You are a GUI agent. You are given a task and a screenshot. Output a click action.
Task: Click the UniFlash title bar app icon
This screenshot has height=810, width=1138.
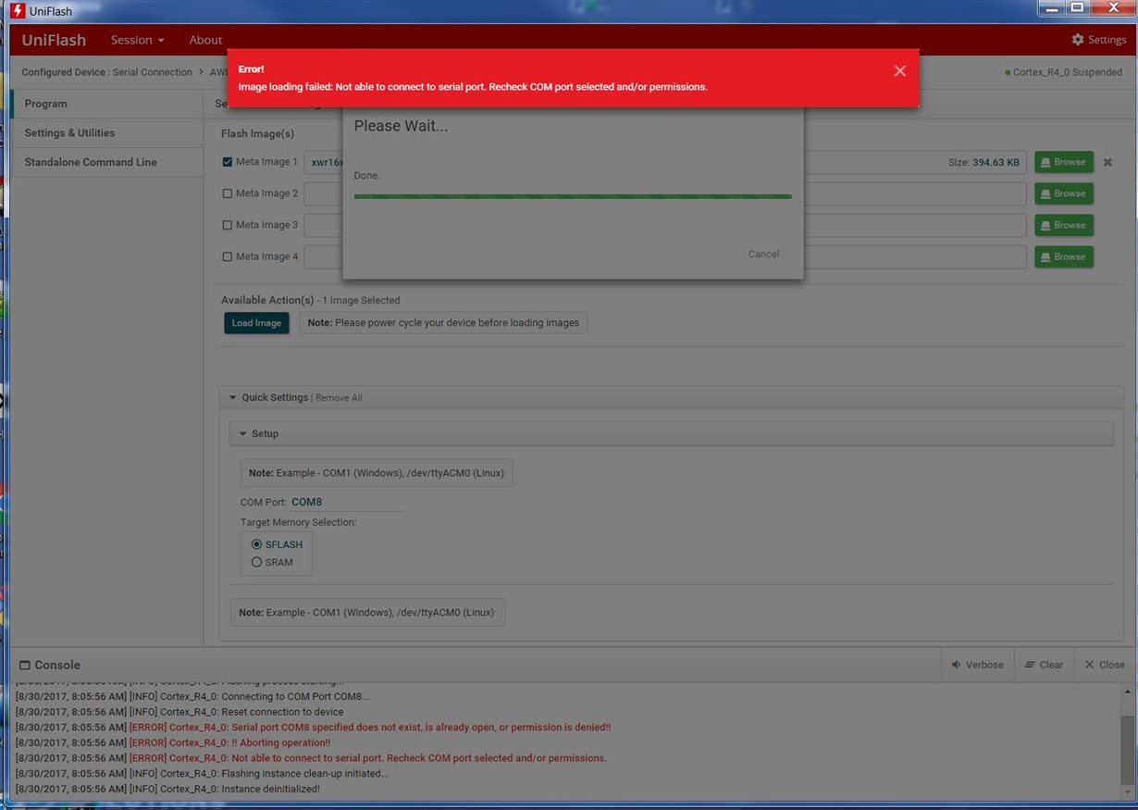pyautogui.click(x=17, y=10)
